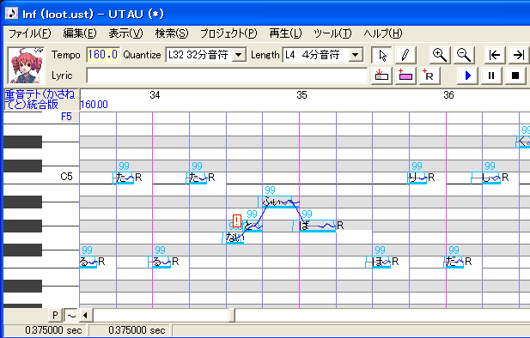Select the arrow pointer tool

pyautogui.click(x=381, y=55)
